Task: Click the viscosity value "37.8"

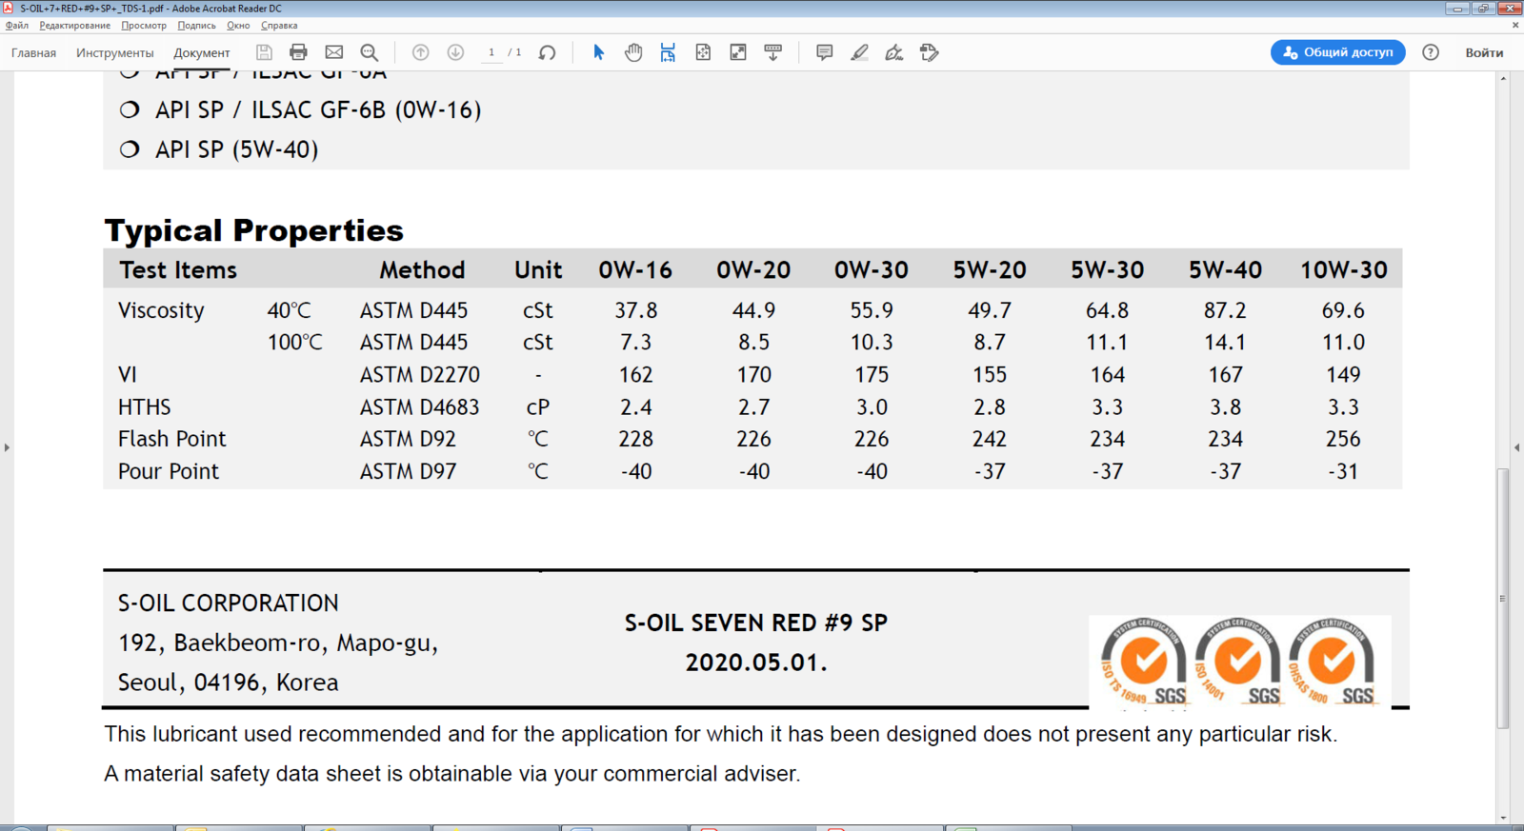Action: (636, 311)
